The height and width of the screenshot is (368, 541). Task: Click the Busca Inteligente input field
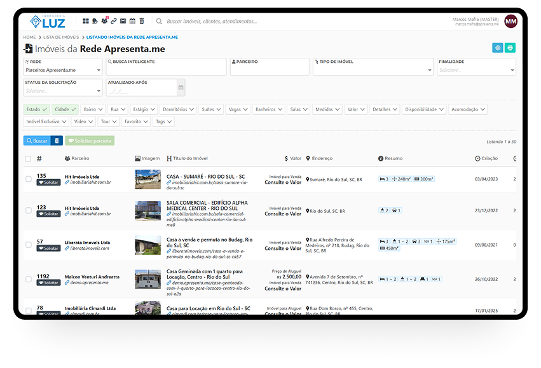(167, 67)
